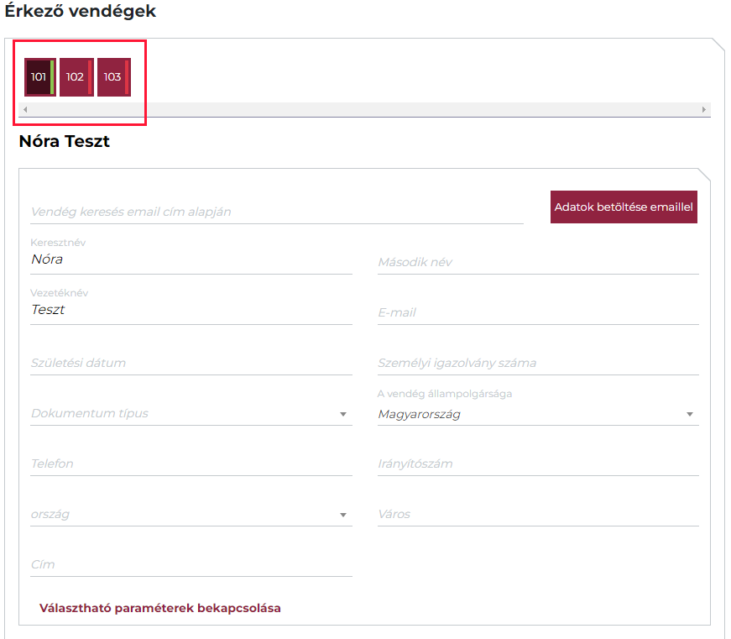
Task: Click Választható paraméterek bekapcsolása link
Action: coord(159,608)
